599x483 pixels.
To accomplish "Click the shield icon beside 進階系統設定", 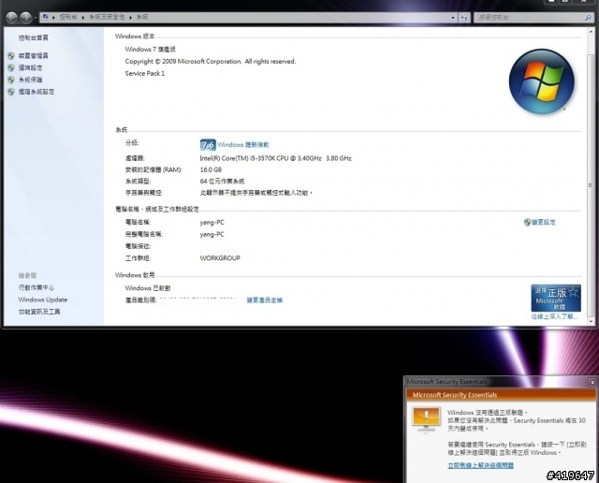I will tap(11, 92).
